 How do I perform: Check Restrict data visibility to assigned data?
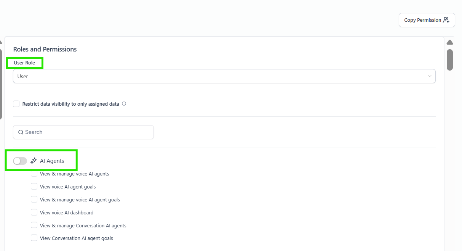click(x=16, y=104)
